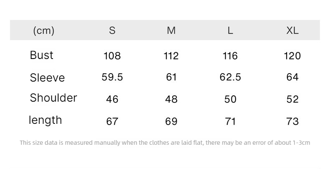Click the Bust row label
The image size is (330, 169).
(41, 55)
